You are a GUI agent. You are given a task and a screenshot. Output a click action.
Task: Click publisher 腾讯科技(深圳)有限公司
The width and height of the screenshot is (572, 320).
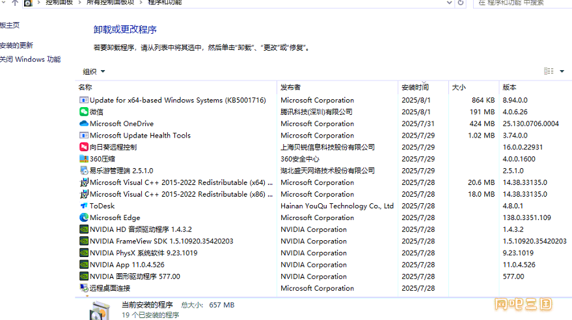coord(316,112)
